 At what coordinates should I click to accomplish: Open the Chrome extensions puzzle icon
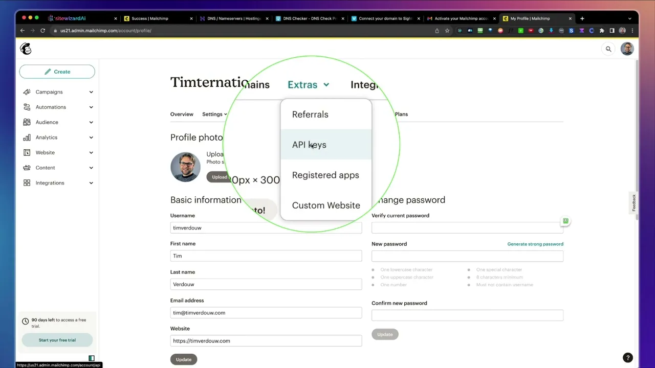[x=602, y=31]
